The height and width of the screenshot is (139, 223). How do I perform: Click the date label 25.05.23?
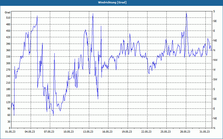(166, 132)
